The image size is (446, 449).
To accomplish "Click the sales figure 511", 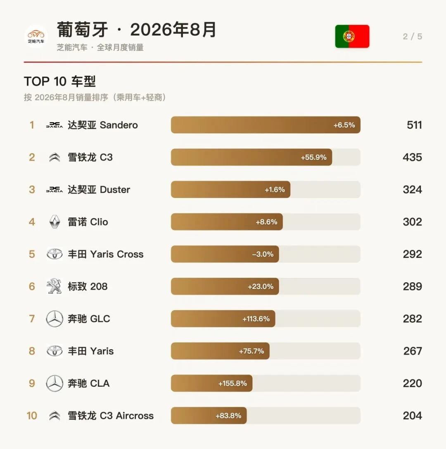I will tap(415, 125).
